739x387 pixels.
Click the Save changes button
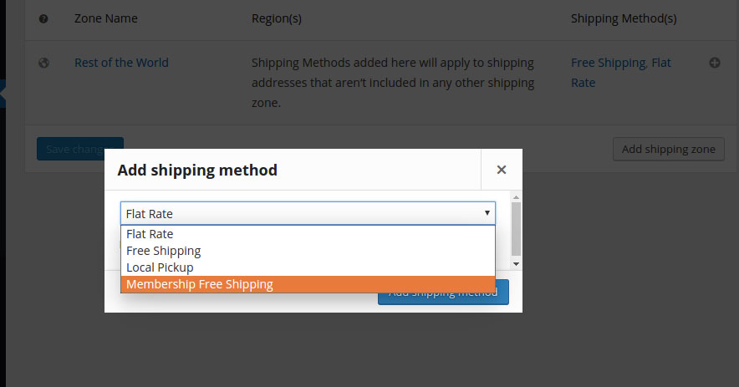[80, 149]
